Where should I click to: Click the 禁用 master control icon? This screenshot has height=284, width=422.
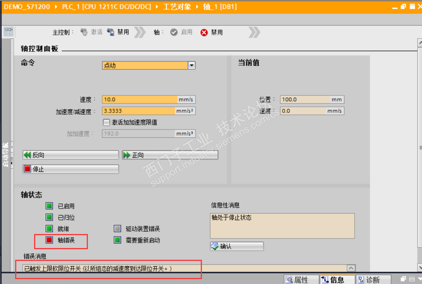tap(111, 32)
